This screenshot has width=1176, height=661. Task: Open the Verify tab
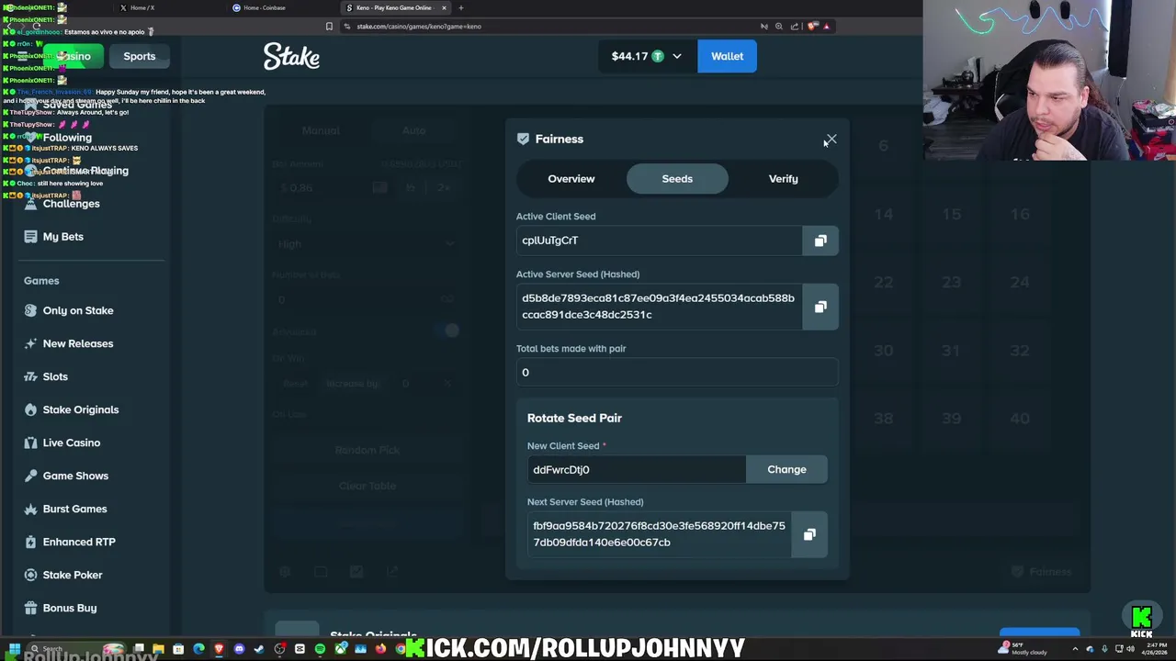(x=784, y=179)
